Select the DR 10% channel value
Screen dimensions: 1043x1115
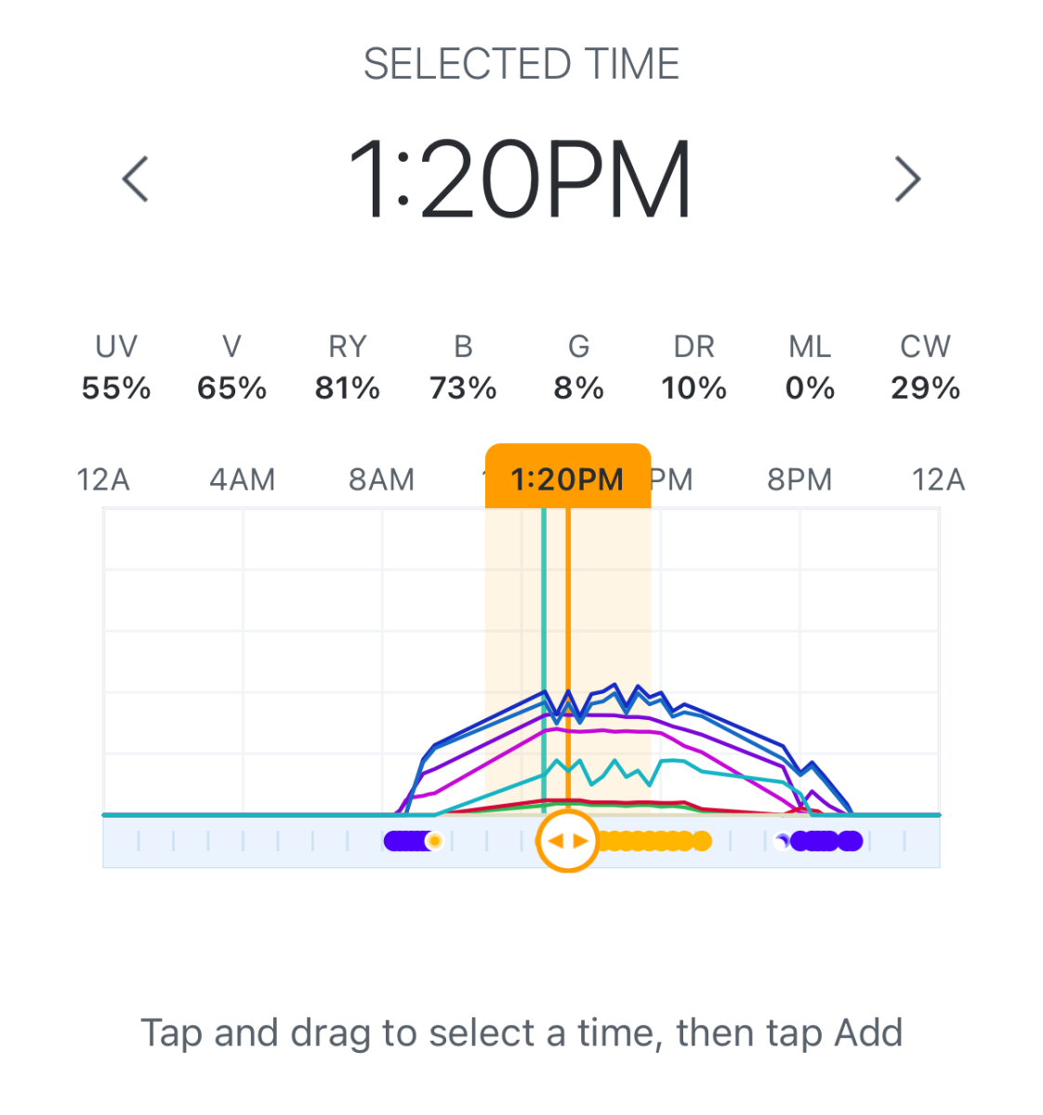(x=694, y=367)
